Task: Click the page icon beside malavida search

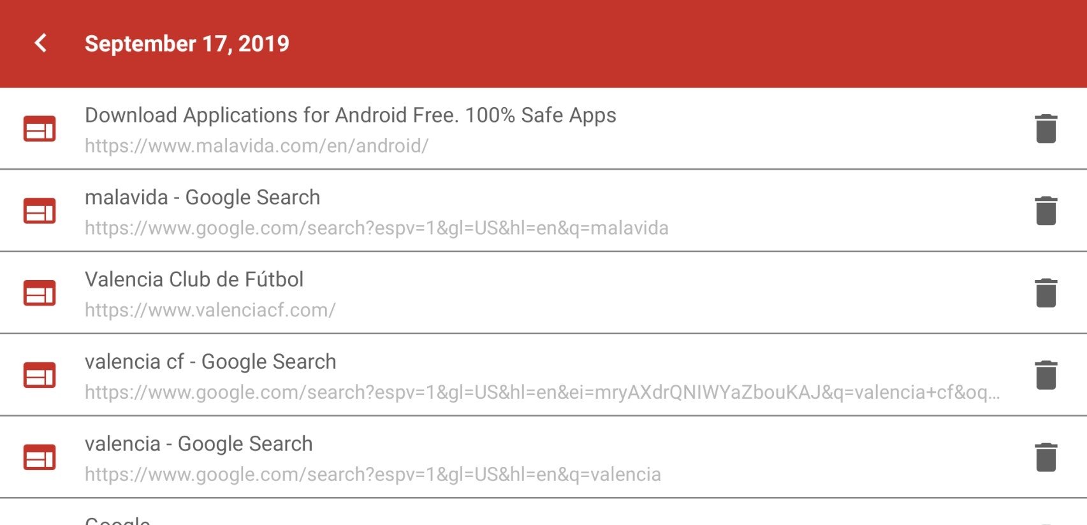Action: click(40, 211)
